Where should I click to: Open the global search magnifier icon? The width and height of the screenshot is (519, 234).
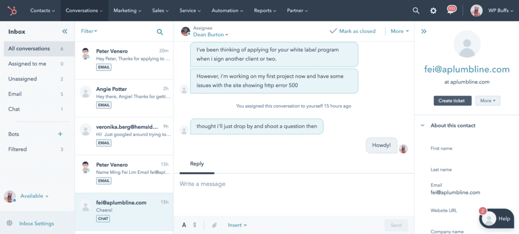click(x=416, y=10)
